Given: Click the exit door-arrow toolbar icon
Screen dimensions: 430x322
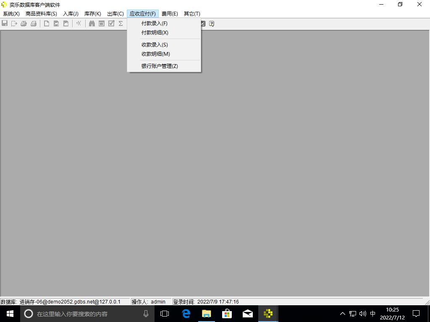Looking at the screenshot, I should coord(14,23).
